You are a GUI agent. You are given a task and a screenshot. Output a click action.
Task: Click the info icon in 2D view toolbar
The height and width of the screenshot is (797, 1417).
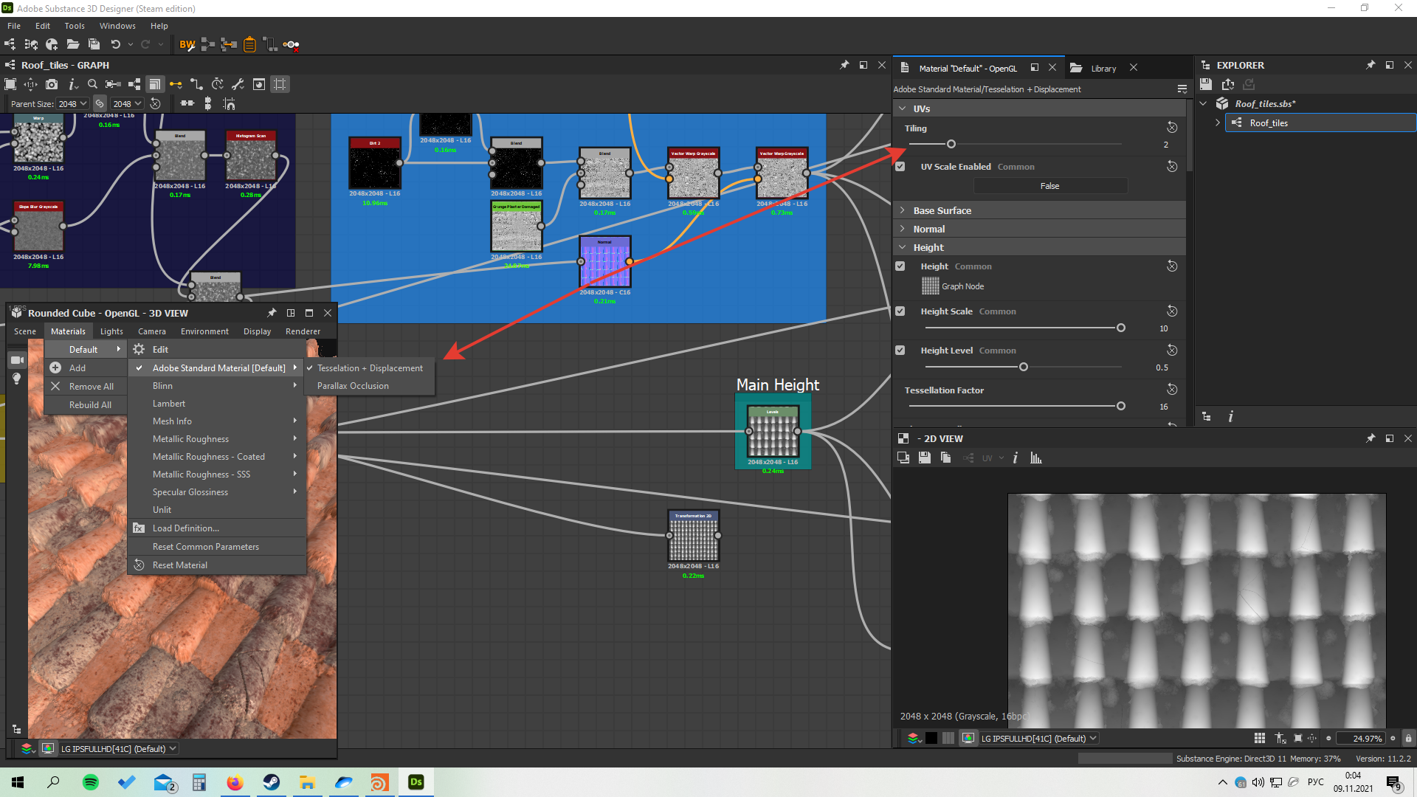(x=1016, y=458)
